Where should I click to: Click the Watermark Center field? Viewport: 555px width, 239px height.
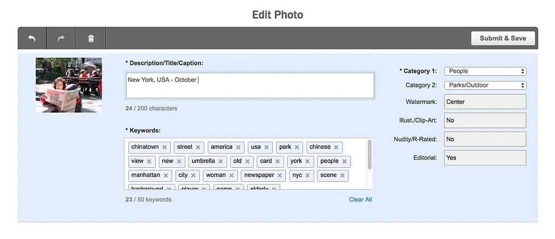pyautogui.click(x=485, y=102)
